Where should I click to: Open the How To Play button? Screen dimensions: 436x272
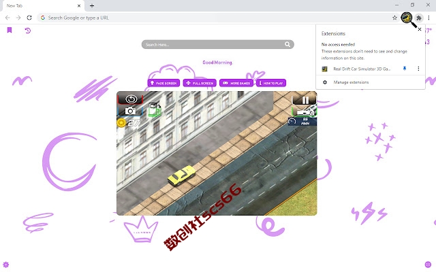(271, 83)
